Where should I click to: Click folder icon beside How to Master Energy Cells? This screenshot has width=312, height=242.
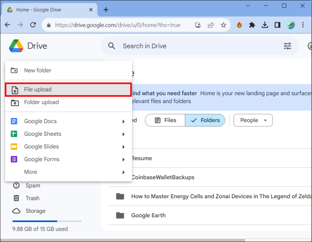(120, 196)
